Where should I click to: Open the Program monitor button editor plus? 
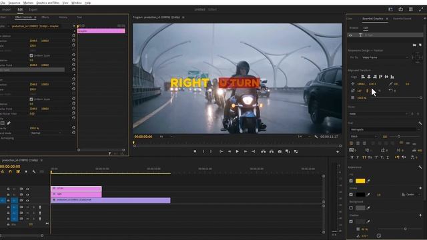(x=338, y=151)
